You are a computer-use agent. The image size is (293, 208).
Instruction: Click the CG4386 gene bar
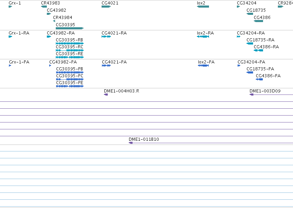(x=259, y=21)
